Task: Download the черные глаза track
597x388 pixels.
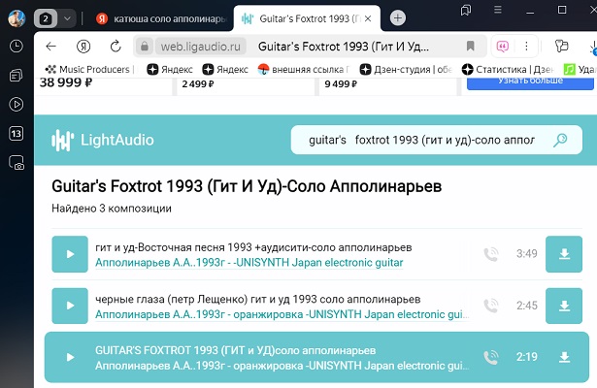Action: click(x=564, y=306)
